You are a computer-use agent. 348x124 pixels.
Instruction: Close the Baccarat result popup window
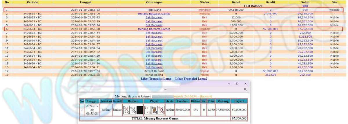(245, 84)
